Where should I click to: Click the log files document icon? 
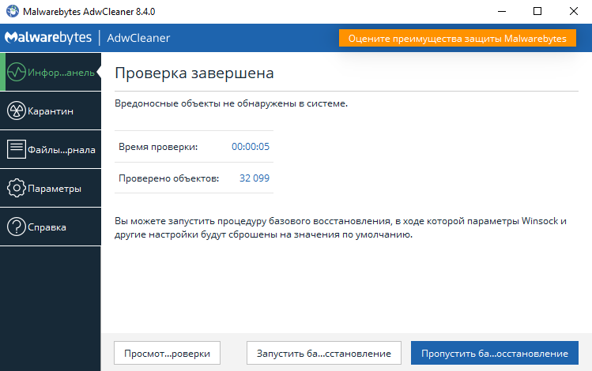click(17, 149)
